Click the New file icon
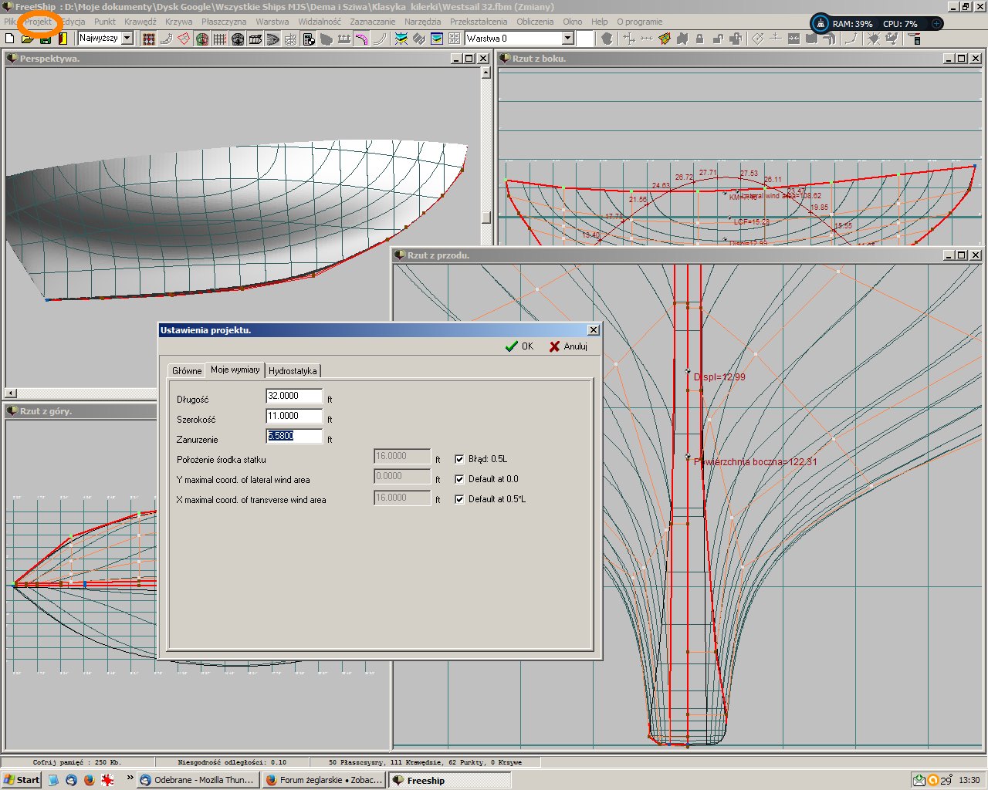 point(10,39)
